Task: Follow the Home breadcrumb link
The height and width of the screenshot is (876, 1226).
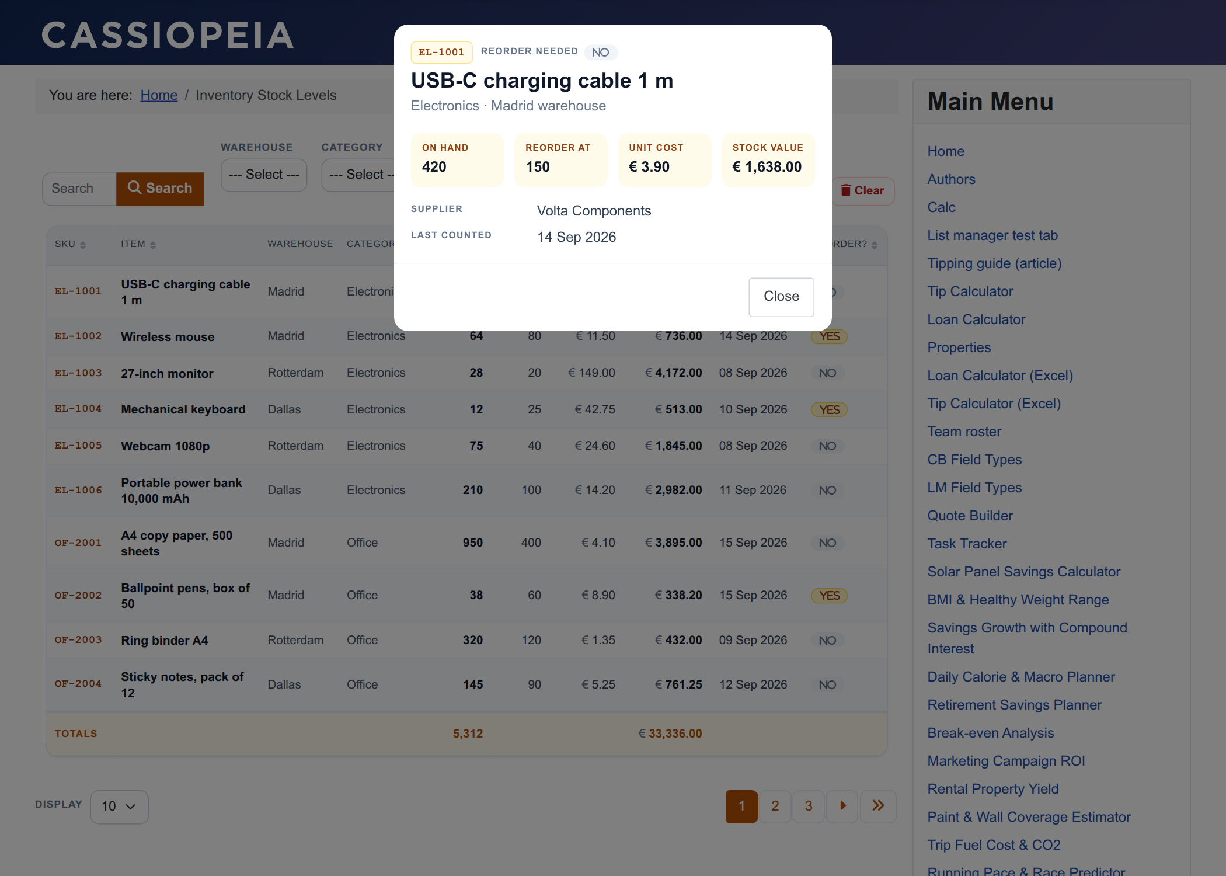Action: click(159, 95)
